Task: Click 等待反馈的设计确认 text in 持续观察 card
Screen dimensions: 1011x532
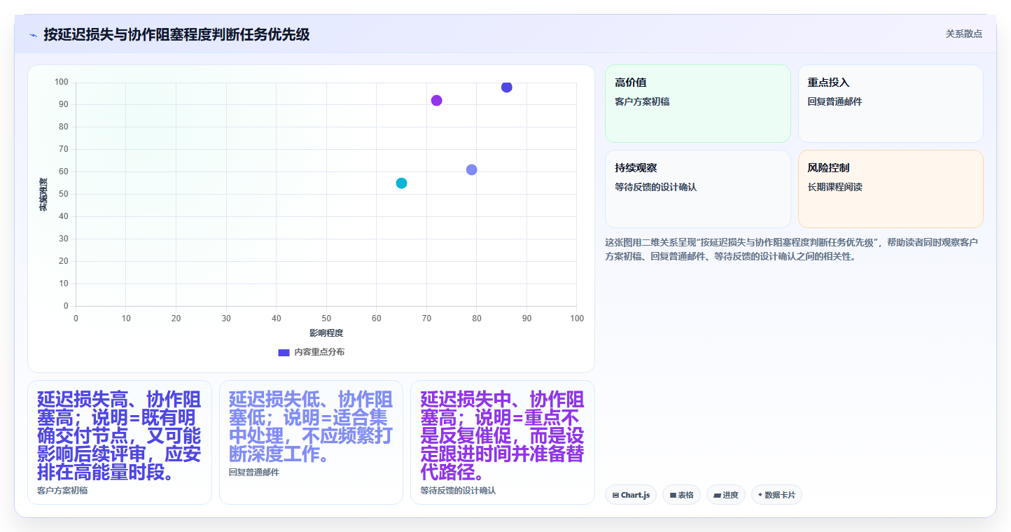Action: 656,187
